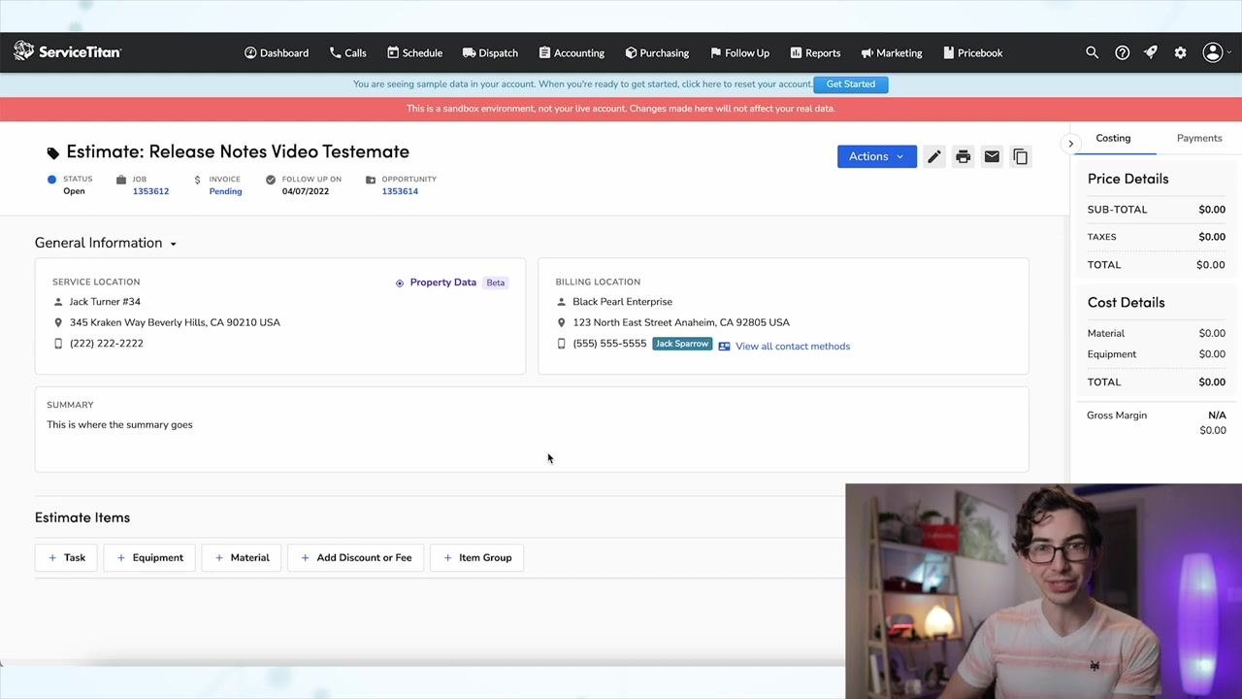Open the settings gear icon
Image resolution: width=1242 pixels, height=699 pixels.
coord(1180,52)
